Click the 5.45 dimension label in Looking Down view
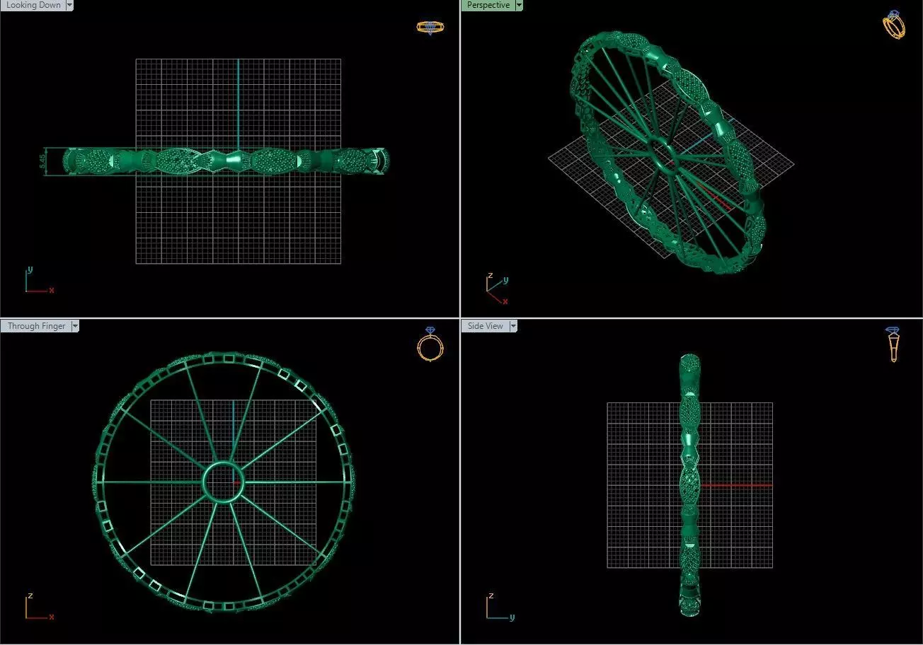The image size is (923, 645). 43,161
